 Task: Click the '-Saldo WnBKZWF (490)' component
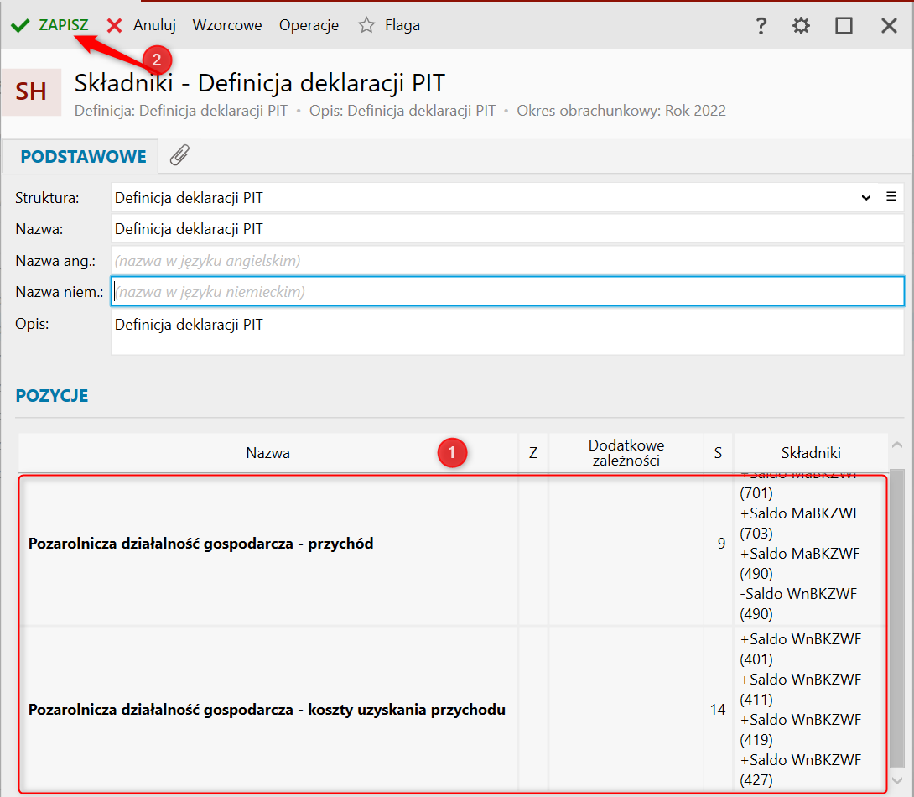[798, 603]
